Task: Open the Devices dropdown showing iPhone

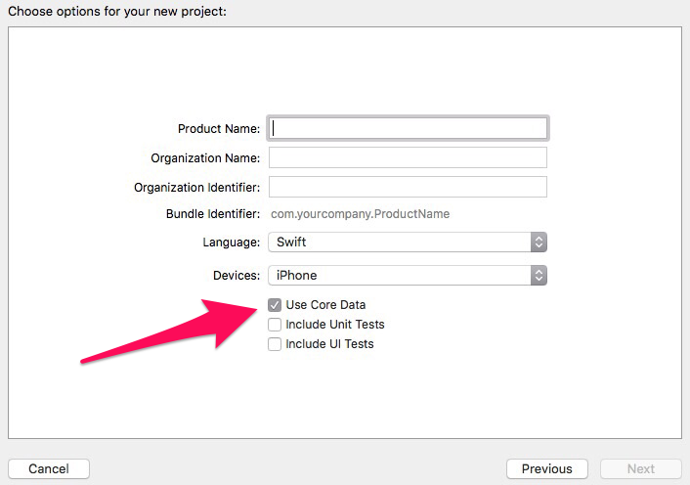Action: coord(408,276)
